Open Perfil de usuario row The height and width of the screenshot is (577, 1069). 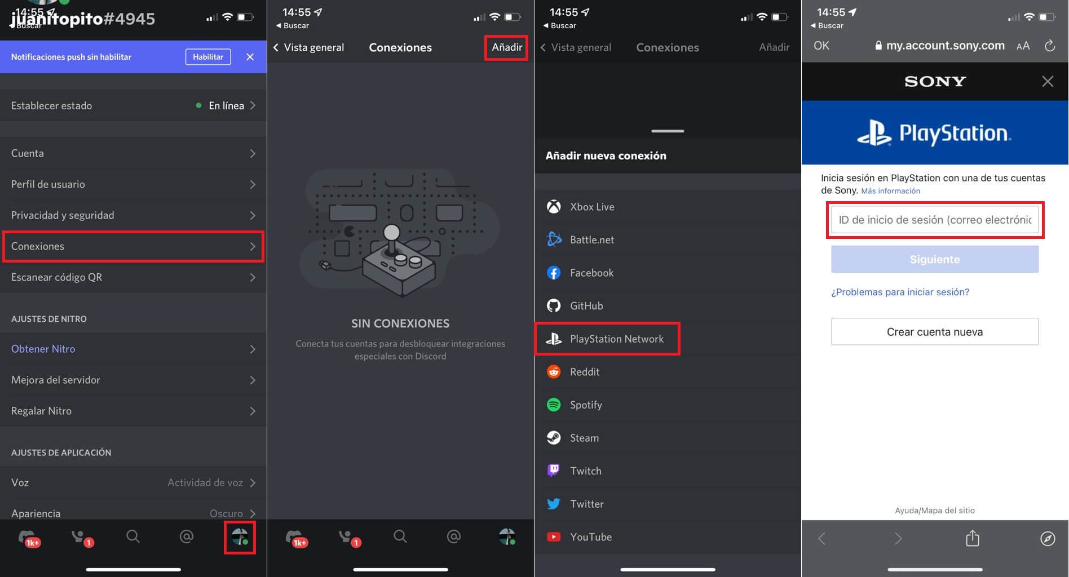pos(133,184)
